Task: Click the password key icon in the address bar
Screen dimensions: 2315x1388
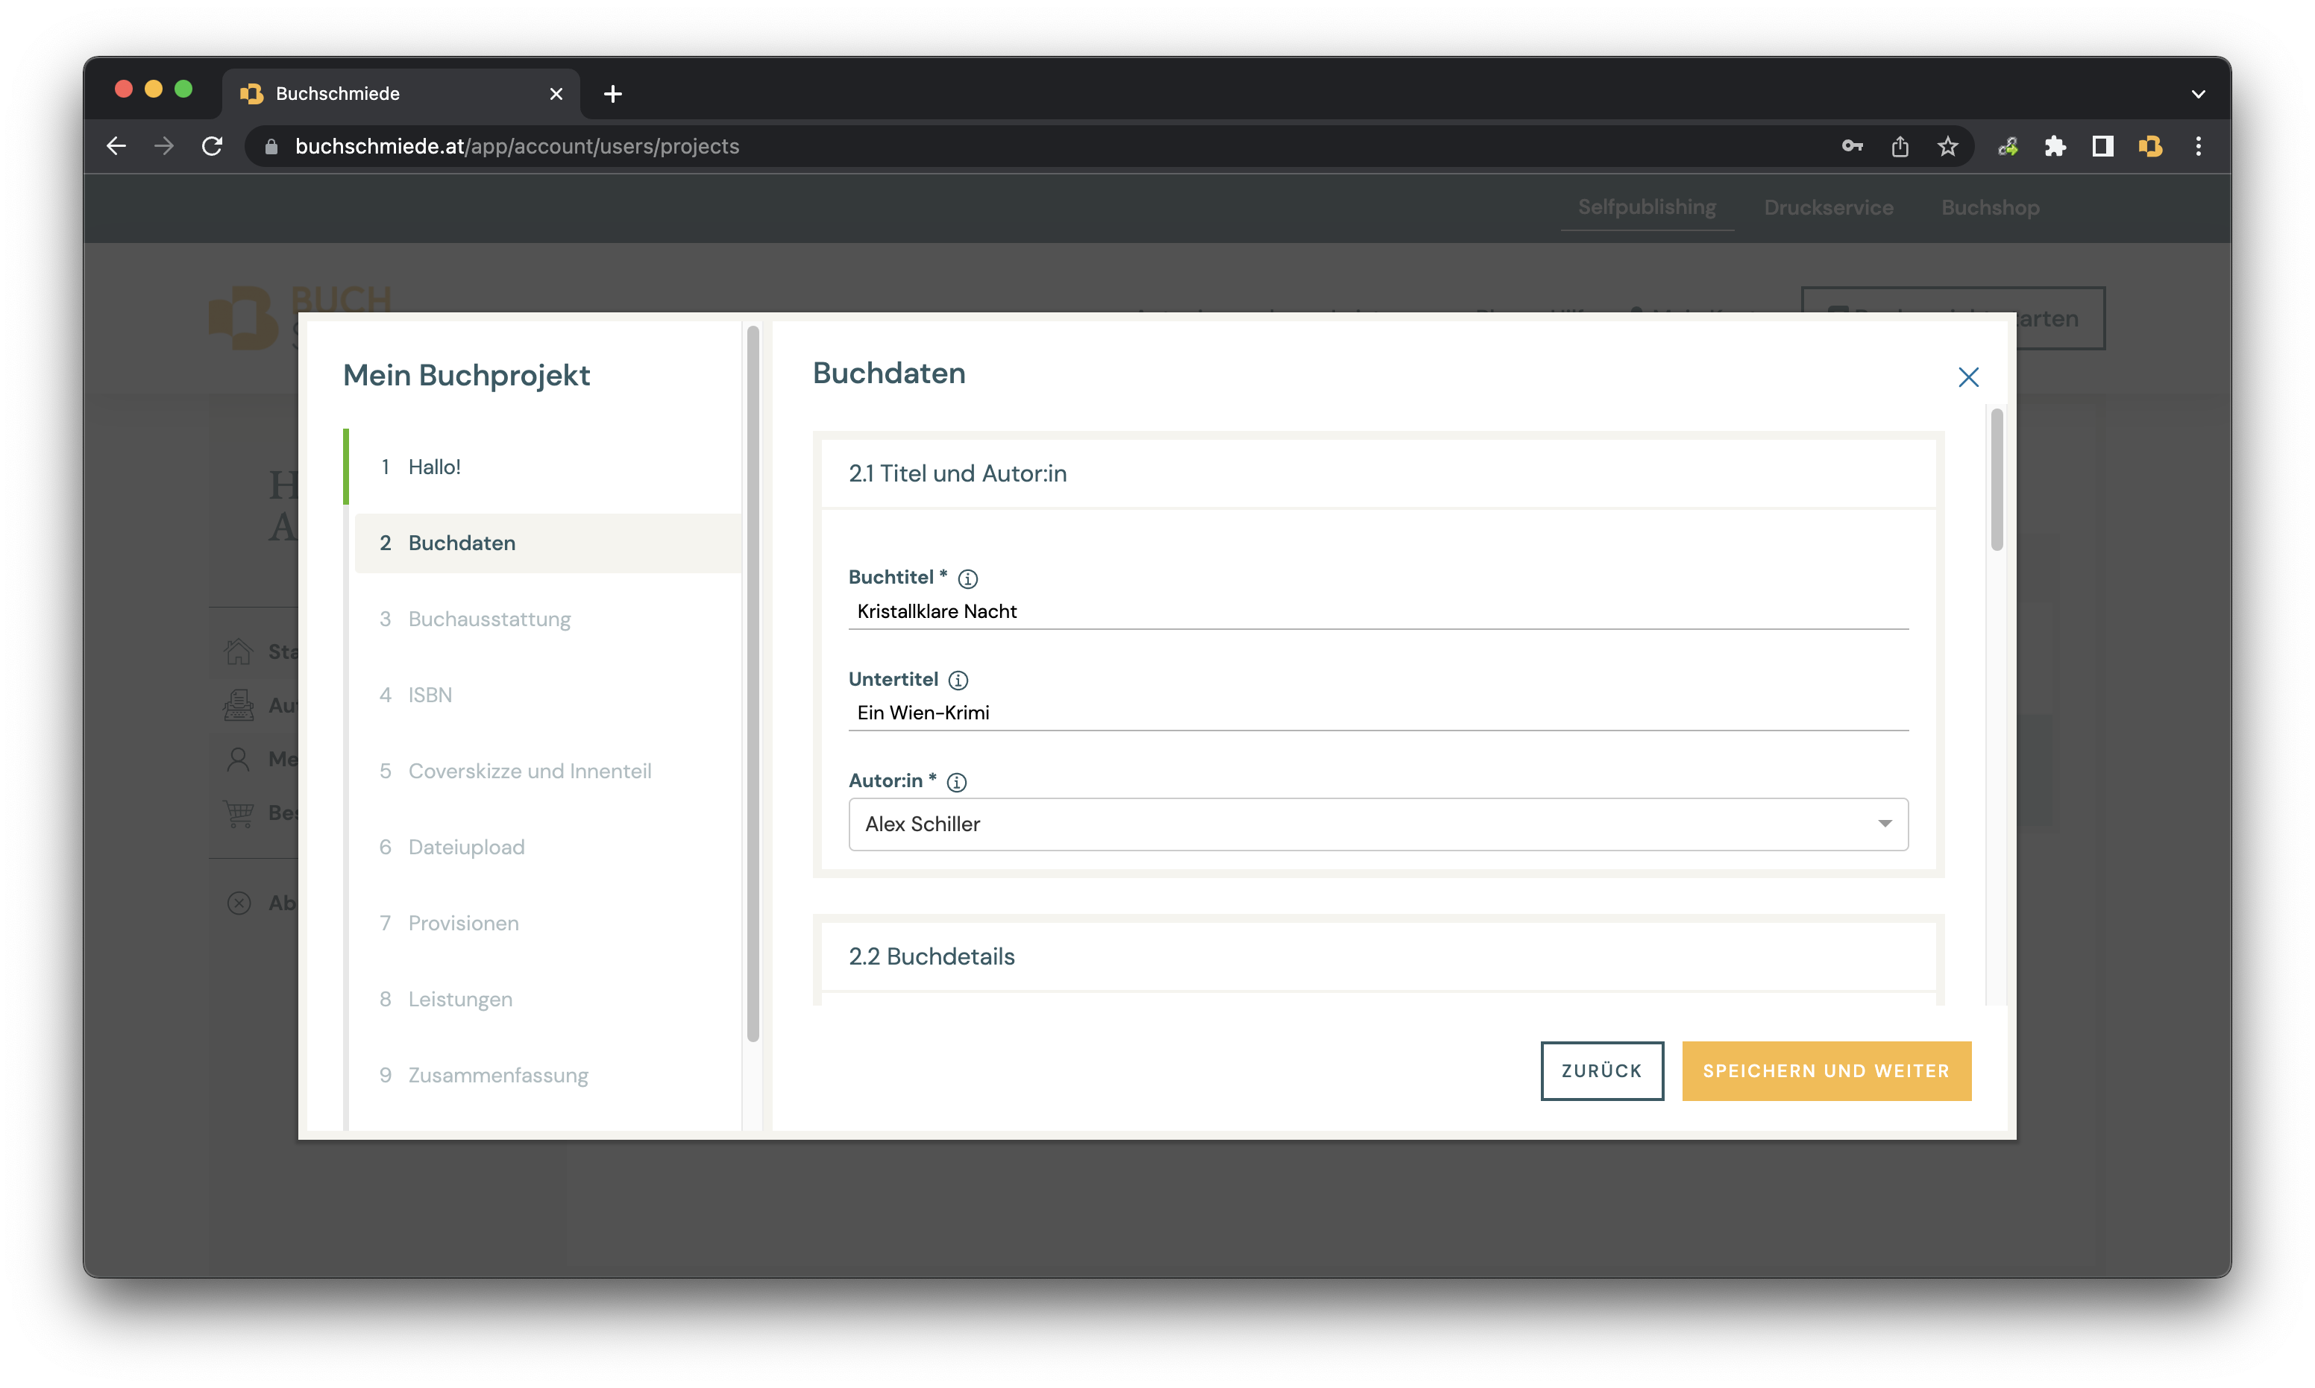Action: pos(1852,146)
